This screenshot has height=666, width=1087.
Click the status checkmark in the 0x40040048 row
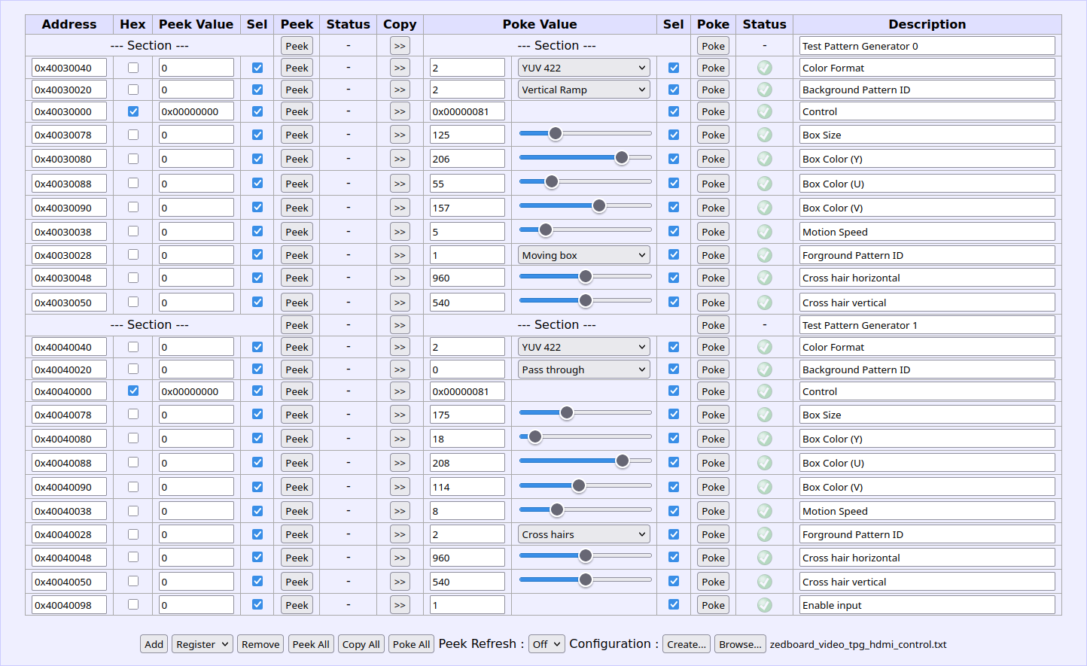pyautogui.click(x=764, y=558)
